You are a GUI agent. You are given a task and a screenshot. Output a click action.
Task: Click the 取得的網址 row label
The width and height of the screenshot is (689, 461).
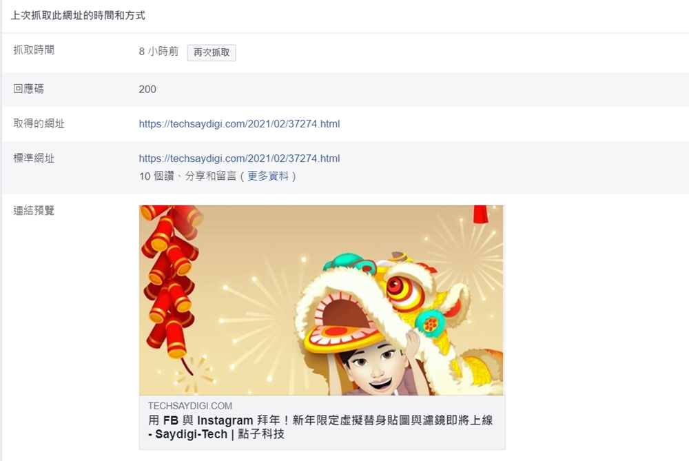point(39,124)
